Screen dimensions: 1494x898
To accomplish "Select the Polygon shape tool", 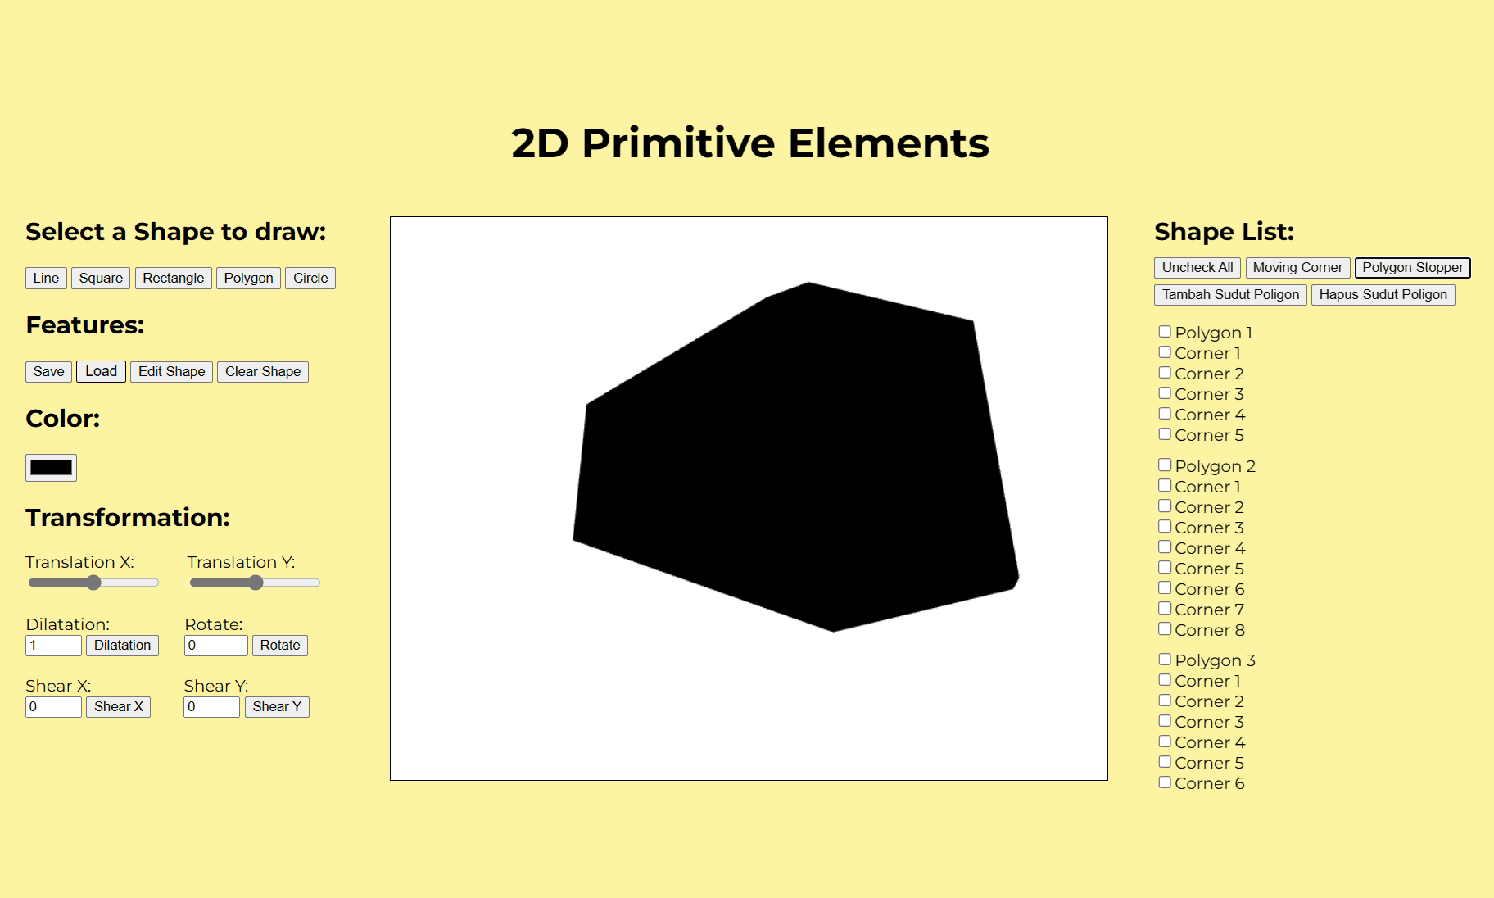I will pos(248,278).
